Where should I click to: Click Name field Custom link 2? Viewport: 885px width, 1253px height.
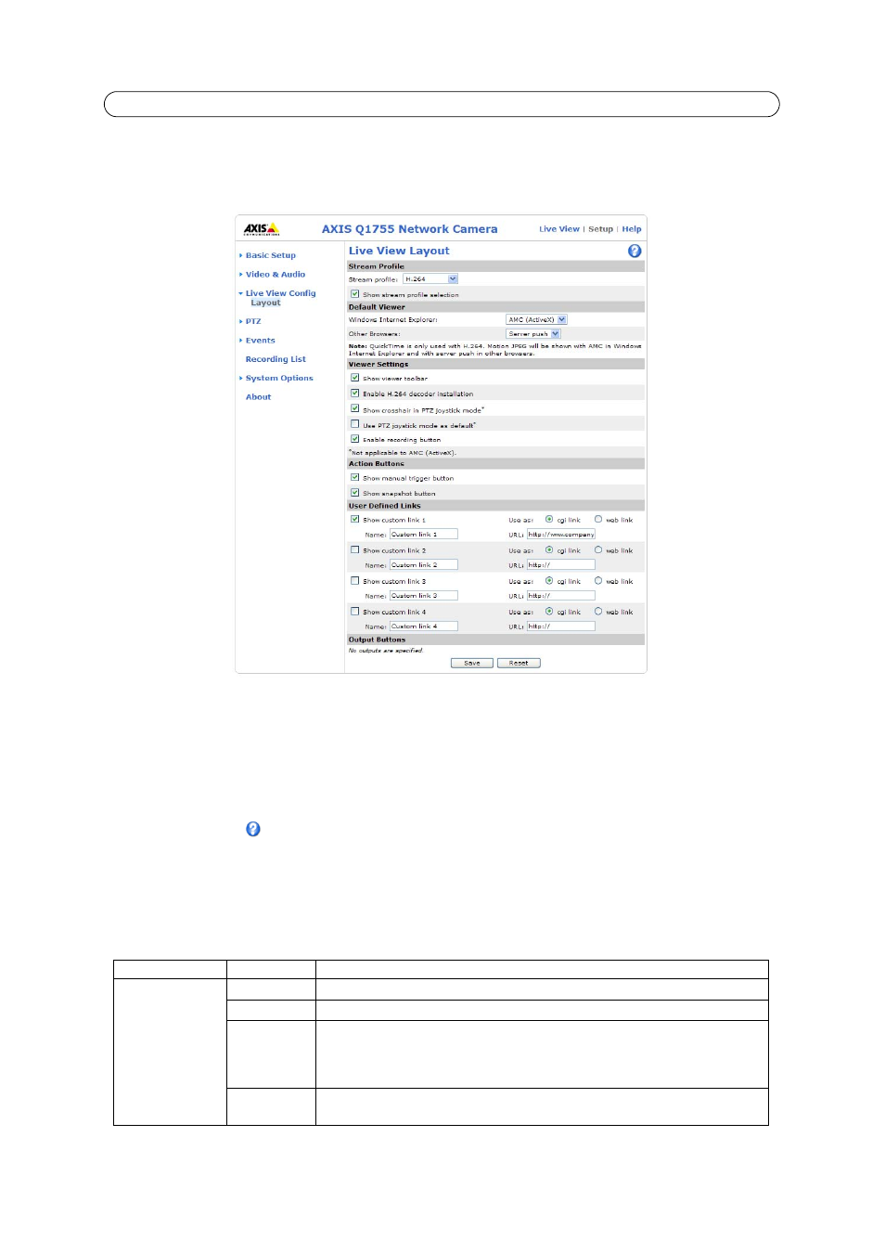[x=424, y=564]
